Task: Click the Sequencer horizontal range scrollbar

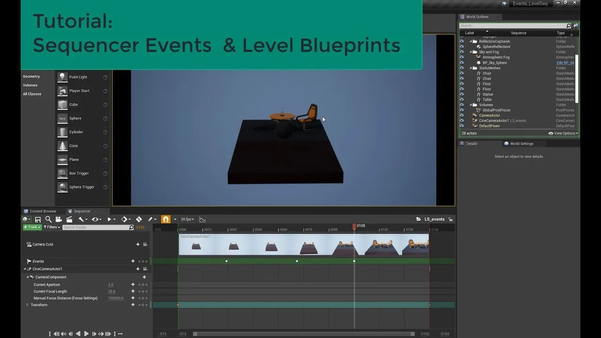Action: [x=304, y=334]
